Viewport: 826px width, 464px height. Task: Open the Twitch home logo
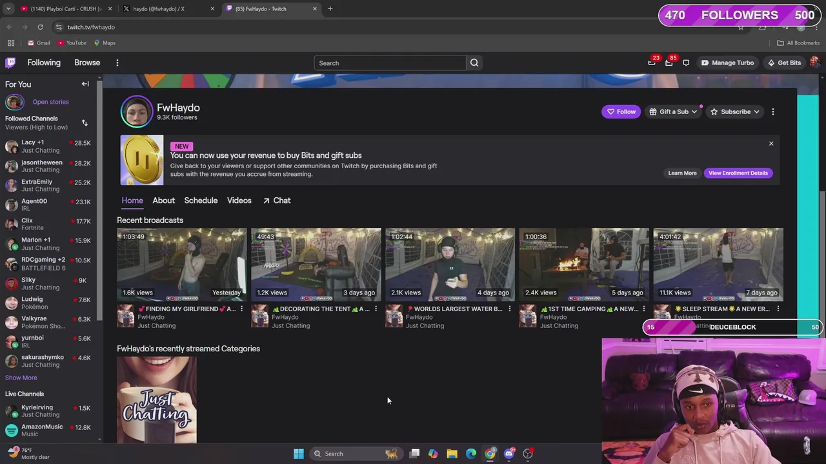10,63
